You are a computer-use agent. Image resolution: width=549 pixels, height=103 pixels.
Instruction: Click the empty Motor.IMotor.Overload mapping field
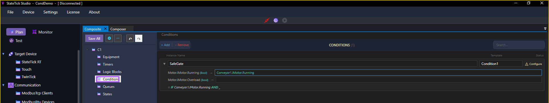click(379, 80)
